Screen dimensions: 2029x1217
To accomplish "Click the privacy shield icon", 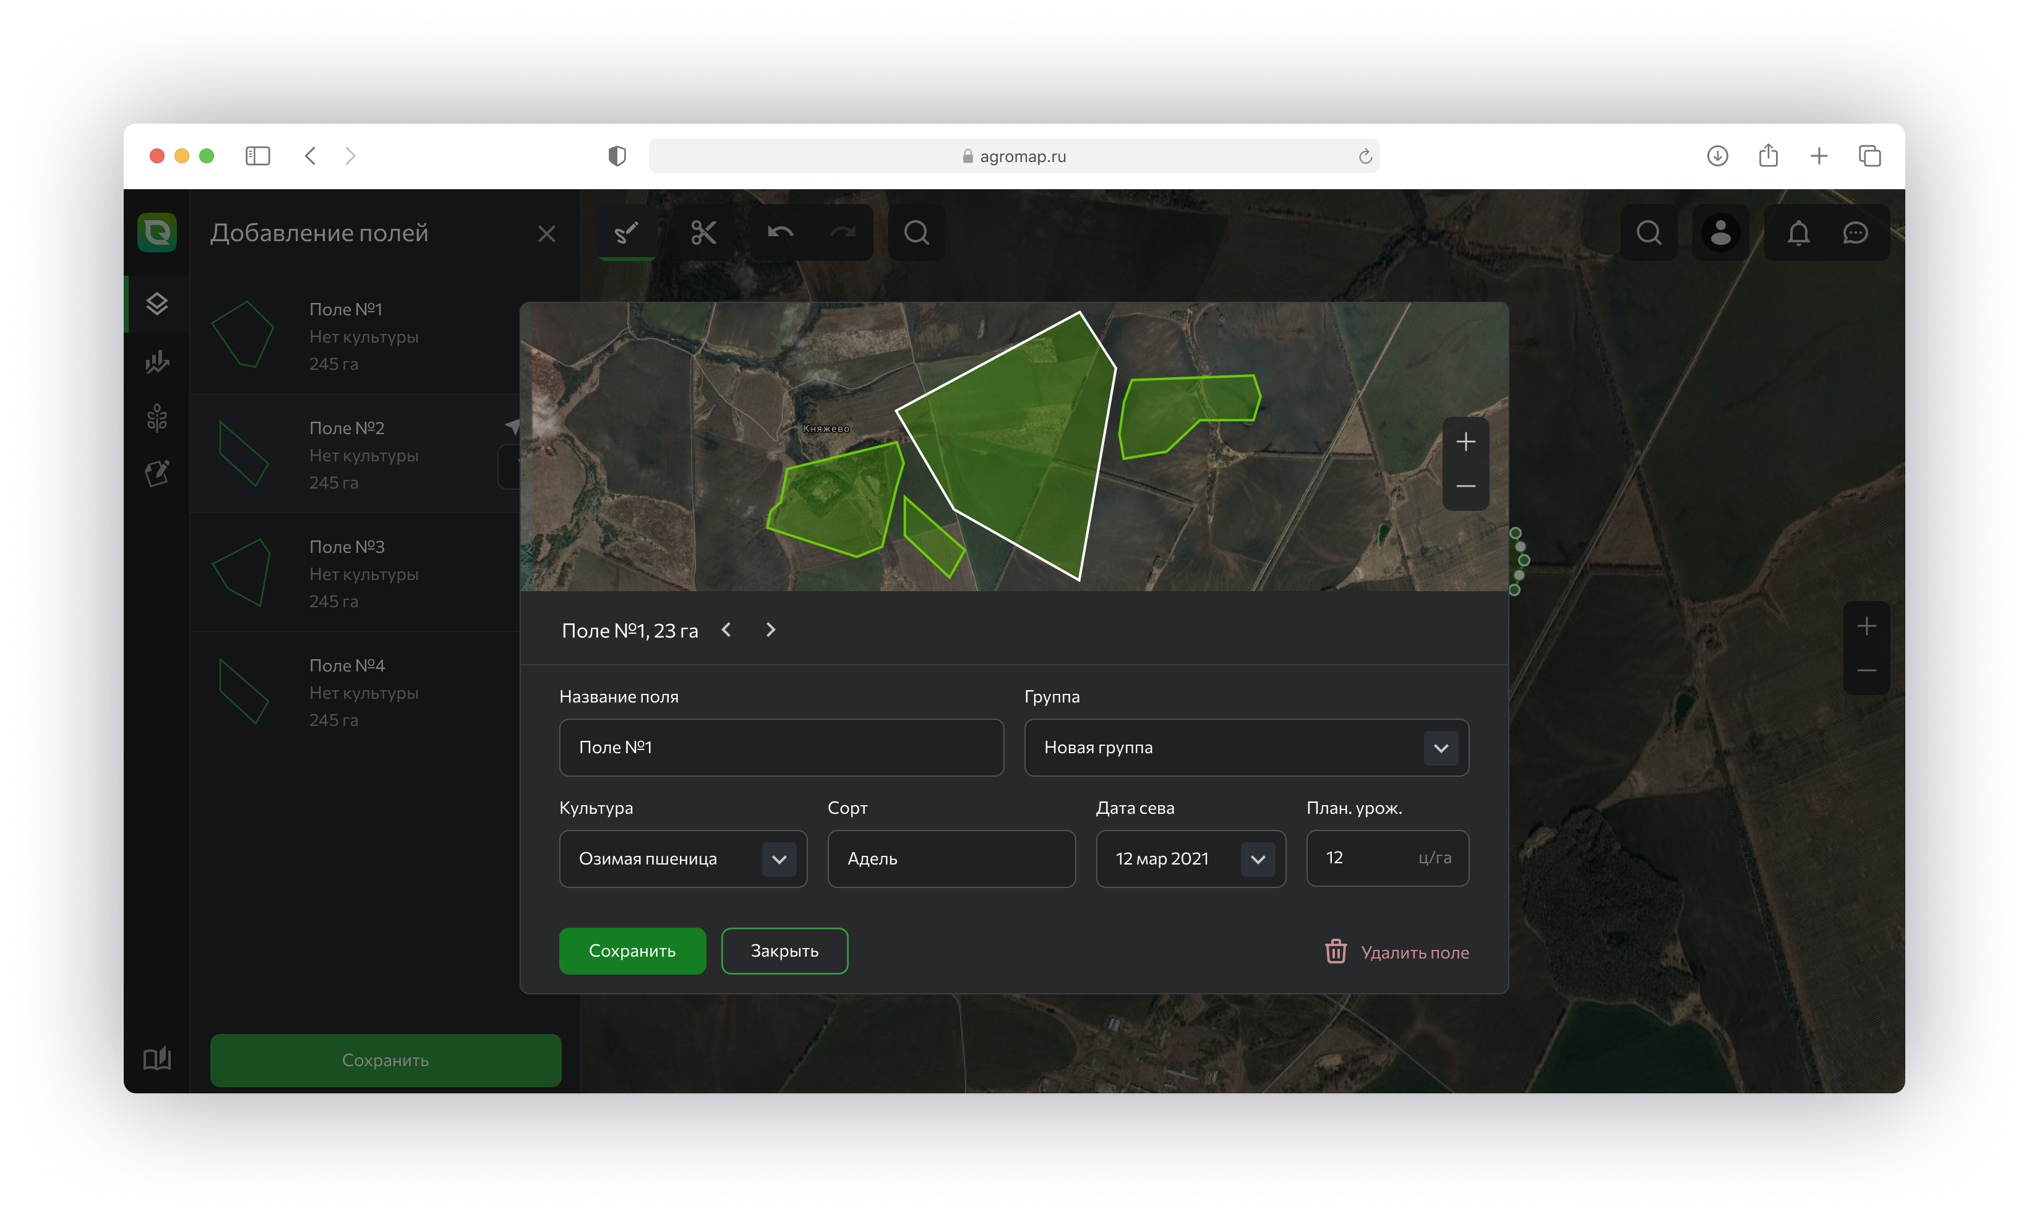I will (x=617, y=156).
